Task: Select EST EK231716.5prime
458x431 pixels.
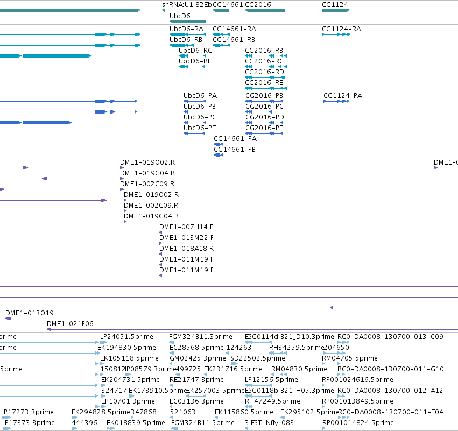Action: pyautogui.click(x=206, y=375)
